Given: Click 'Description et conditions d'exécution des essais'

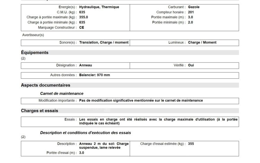Looking at the screenshot, I should point(86,133).
